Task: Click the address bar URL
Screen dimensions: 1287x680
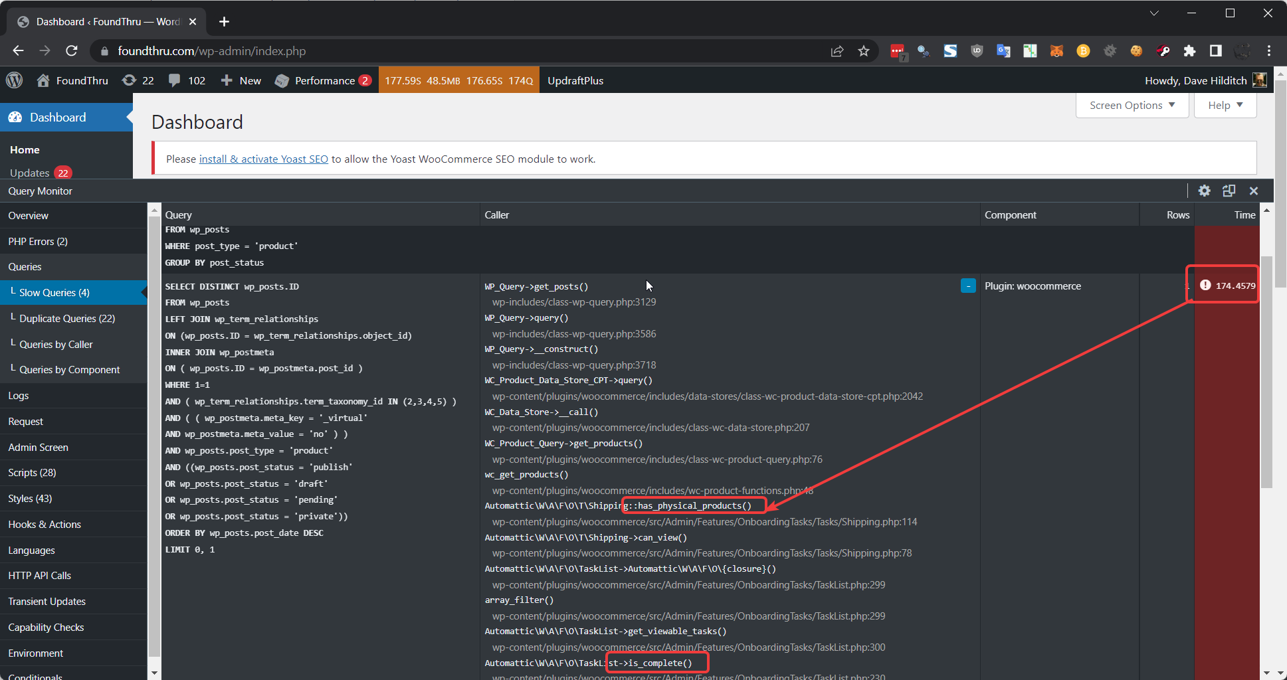Action: 212,51
